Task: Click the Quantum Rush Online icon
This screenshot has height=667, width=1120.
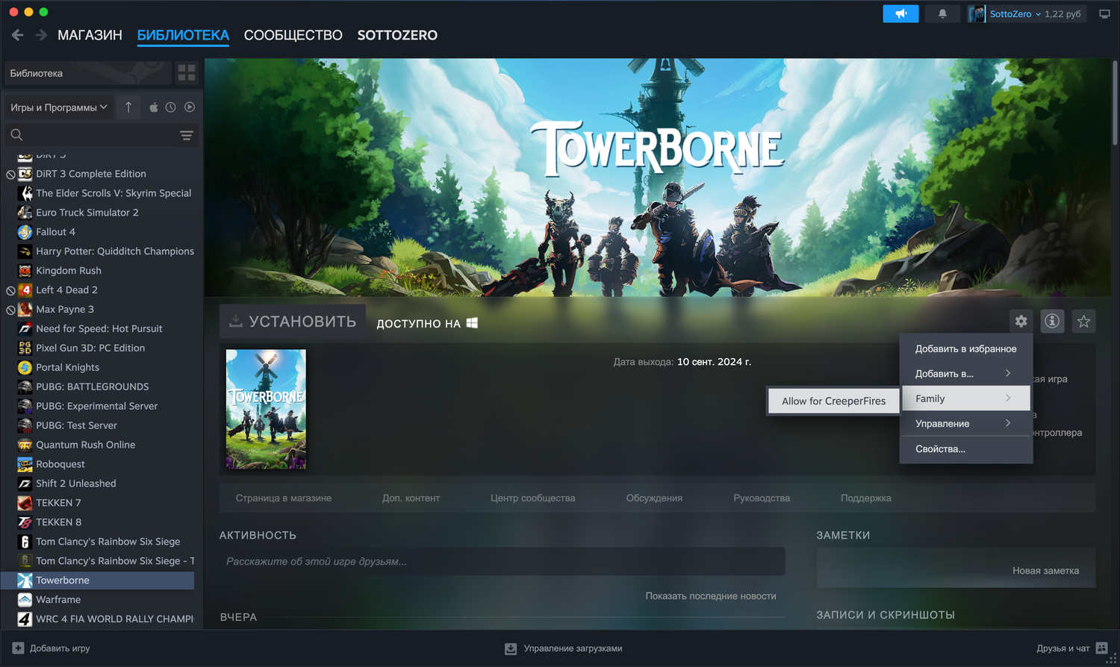Action: (25, 445)
